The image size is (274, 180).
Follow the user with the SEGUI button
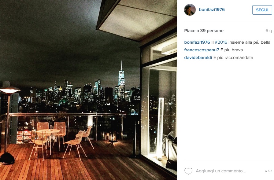tap(262, 10)
